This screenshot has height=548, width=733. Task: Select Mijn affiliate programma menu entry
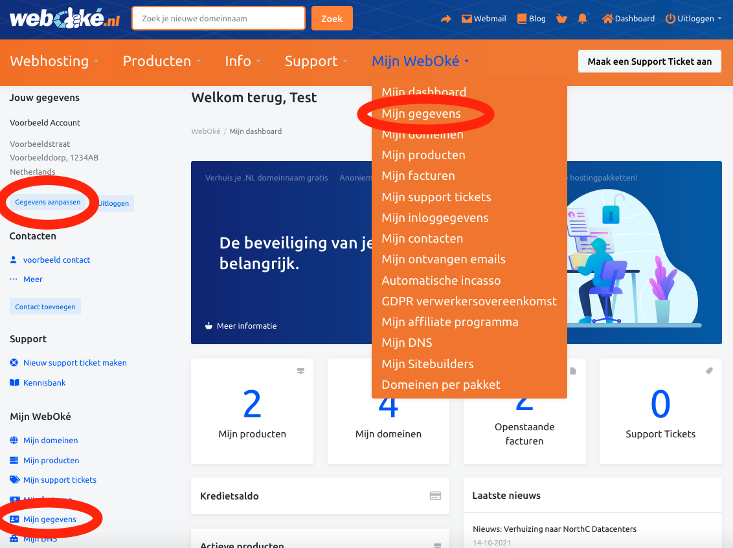450,322
